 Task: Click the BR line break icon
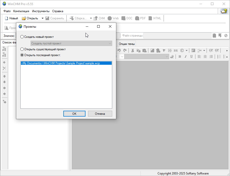pyautogui.click(x=176, y=51)
